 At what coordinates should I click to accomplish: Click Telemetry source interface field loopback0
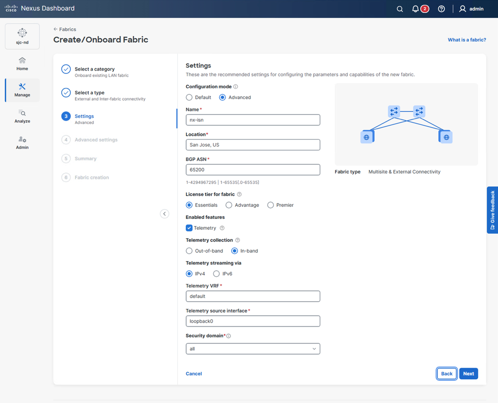[253, 321]
